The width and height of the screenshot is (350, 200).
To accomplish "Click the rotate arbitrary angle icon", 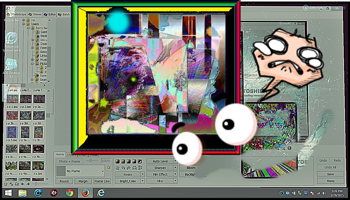I will pos(118,168).
